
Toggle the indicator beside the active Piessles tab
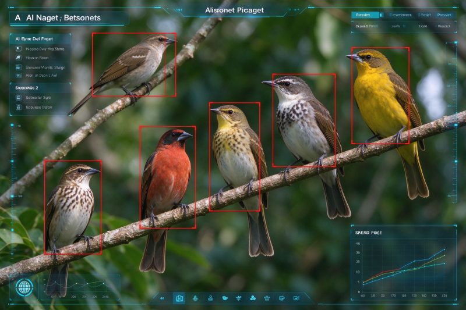[382, 15]
